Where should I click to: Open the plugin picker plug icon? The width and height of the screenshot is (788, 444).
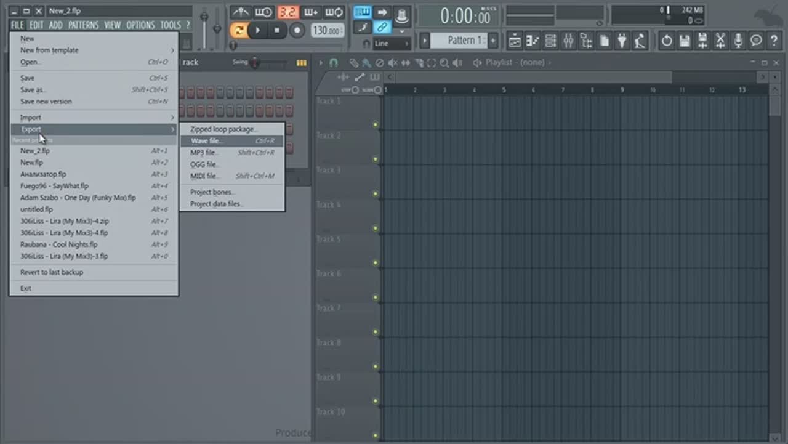click(622, 41)
